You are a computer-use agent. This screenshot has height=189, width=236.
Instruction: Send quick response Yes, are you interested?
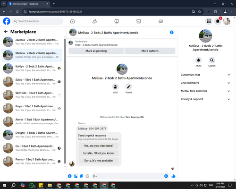click(x=99, y=146)
